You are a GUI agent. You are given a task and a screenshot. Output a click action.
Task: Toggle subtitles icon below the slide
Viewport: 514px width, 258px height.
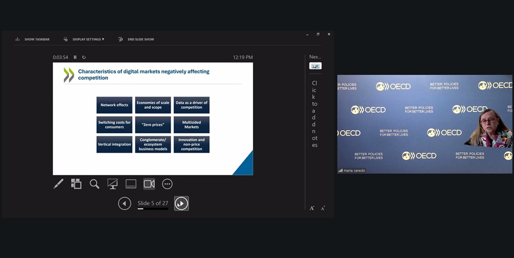pos(131,184)
